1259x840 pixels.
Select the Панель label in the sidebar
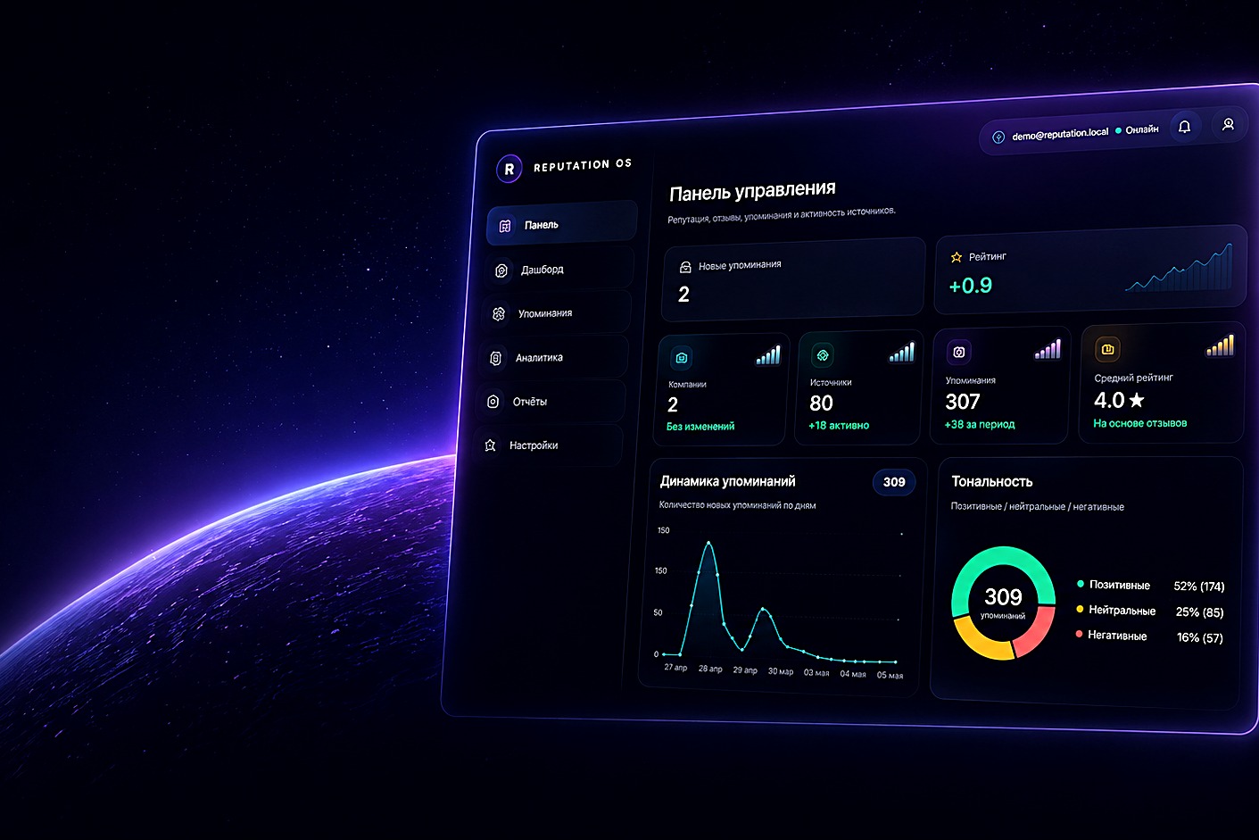point(542,225)
